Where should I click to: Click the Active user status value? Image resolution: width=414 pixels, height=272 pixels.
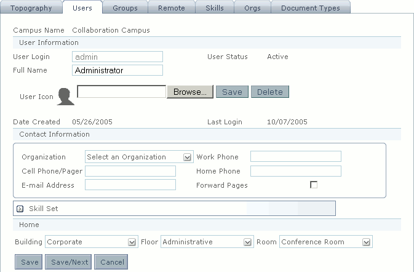tap(277, 57)
